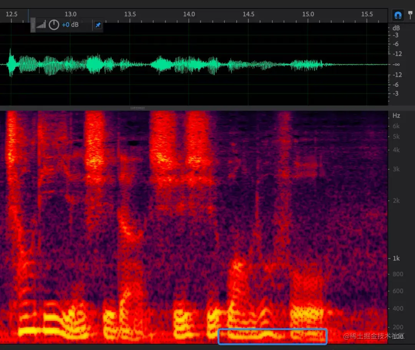Adjust the HUD volume gain knob

coord(54,25)
